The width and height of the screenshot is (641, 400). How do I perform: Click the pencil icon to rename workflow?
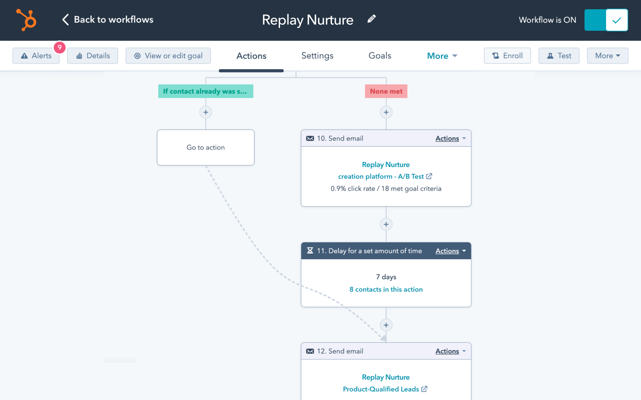point(371,19)
